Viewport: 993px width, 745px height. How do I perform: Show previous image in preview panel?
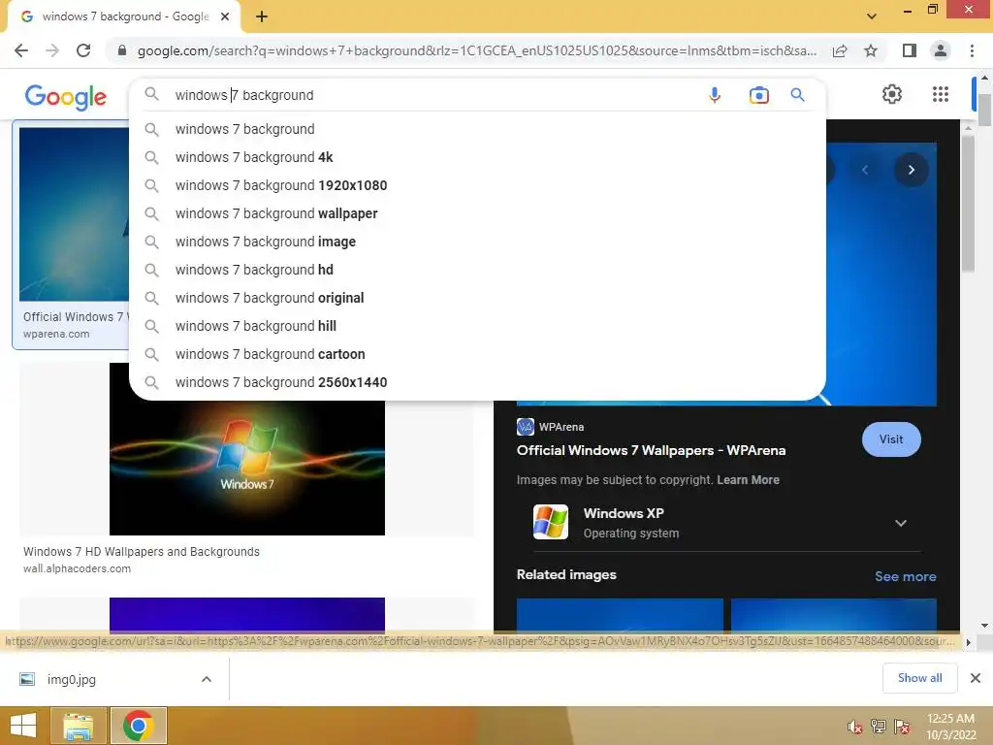pos(864,170)
